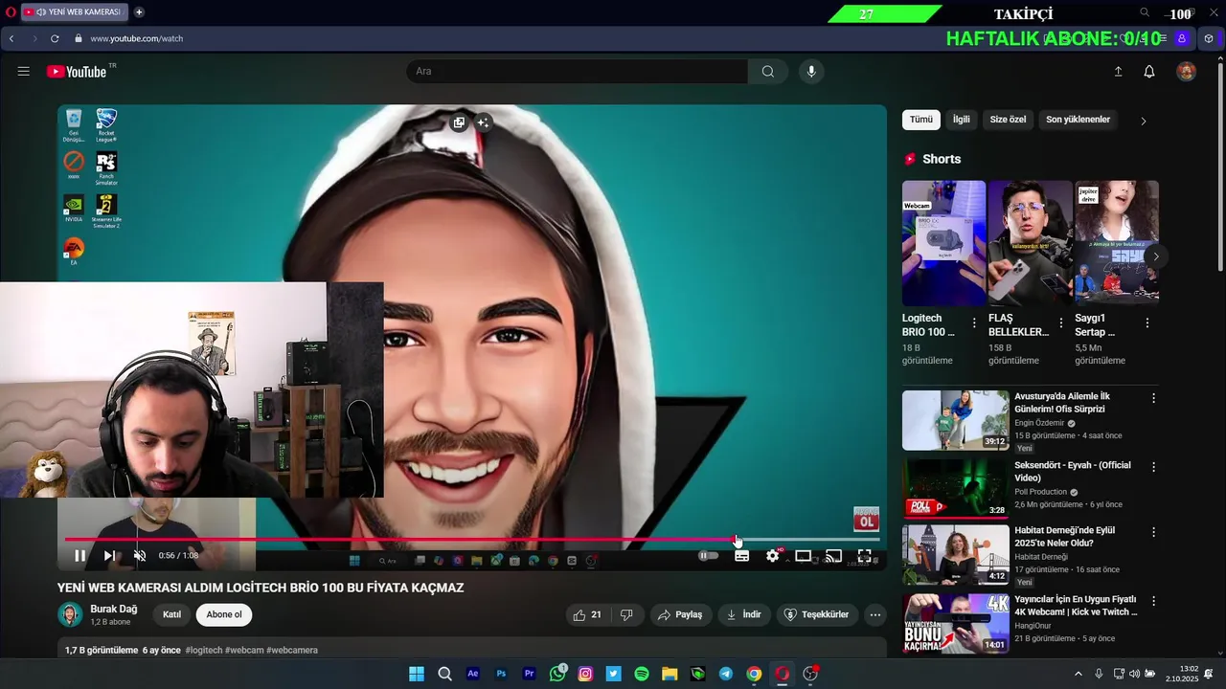This screenshot has width=1226, height=689.
Task: Open the Burak Dağ channel name
Action: tap(114, 609)
